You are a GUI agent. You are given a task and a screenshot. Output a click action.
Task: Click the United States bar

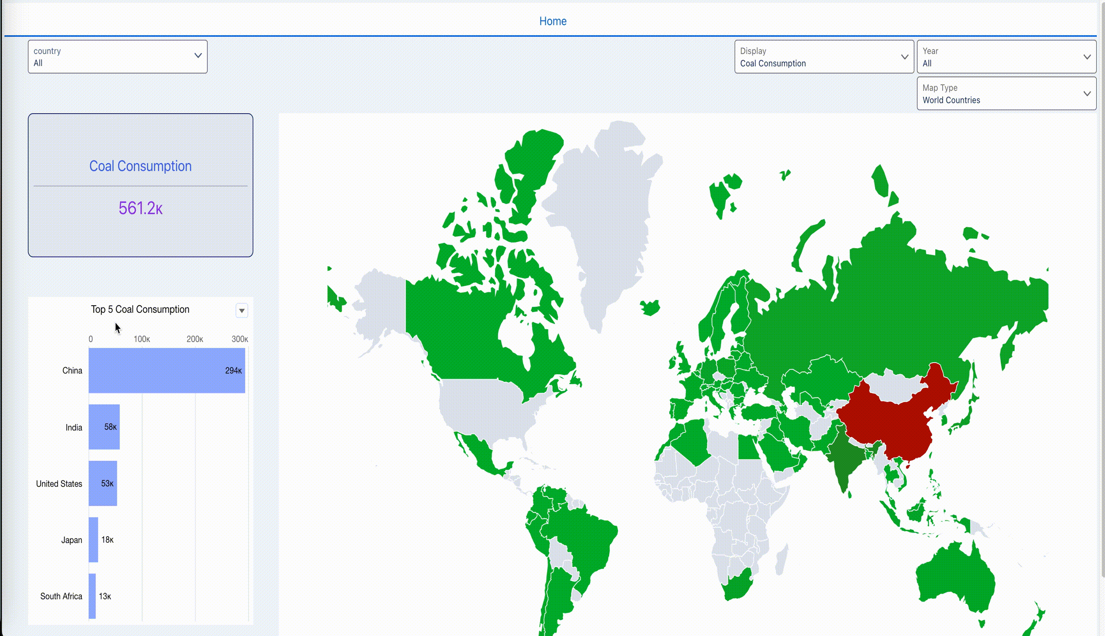coord(103,484)
